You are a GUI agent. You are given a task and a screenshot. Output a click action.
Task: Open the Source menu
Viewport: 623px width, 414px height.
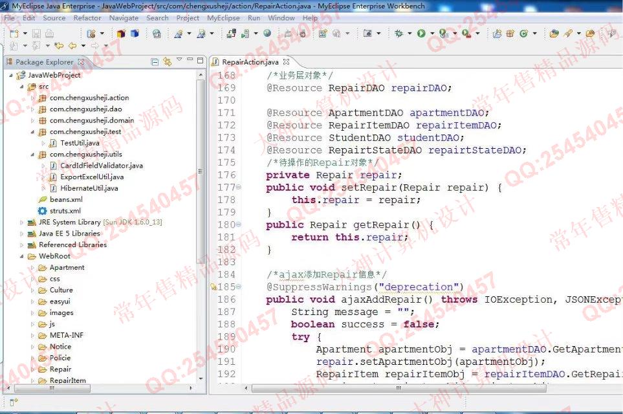(x=54, y=18)
